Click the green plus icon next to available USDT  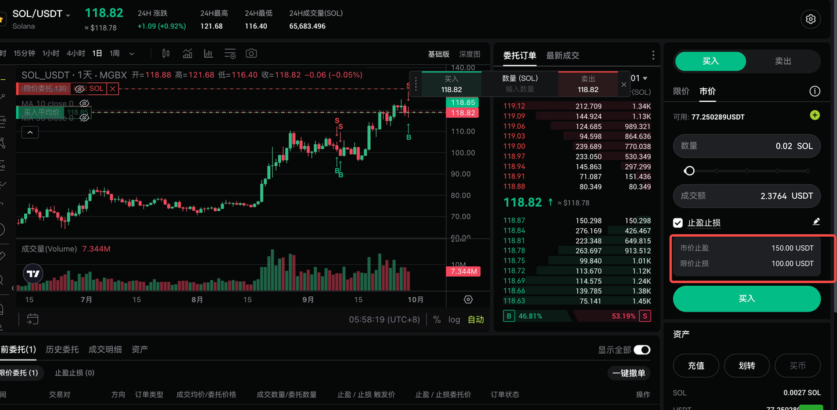point(815,115)
